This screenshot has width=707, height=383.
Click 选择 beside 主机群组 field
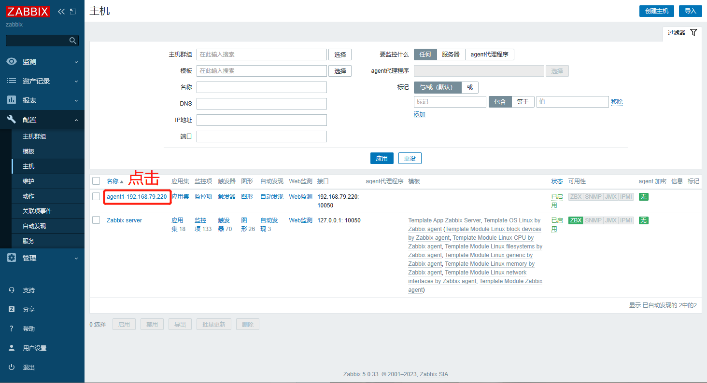coord(340,55)
